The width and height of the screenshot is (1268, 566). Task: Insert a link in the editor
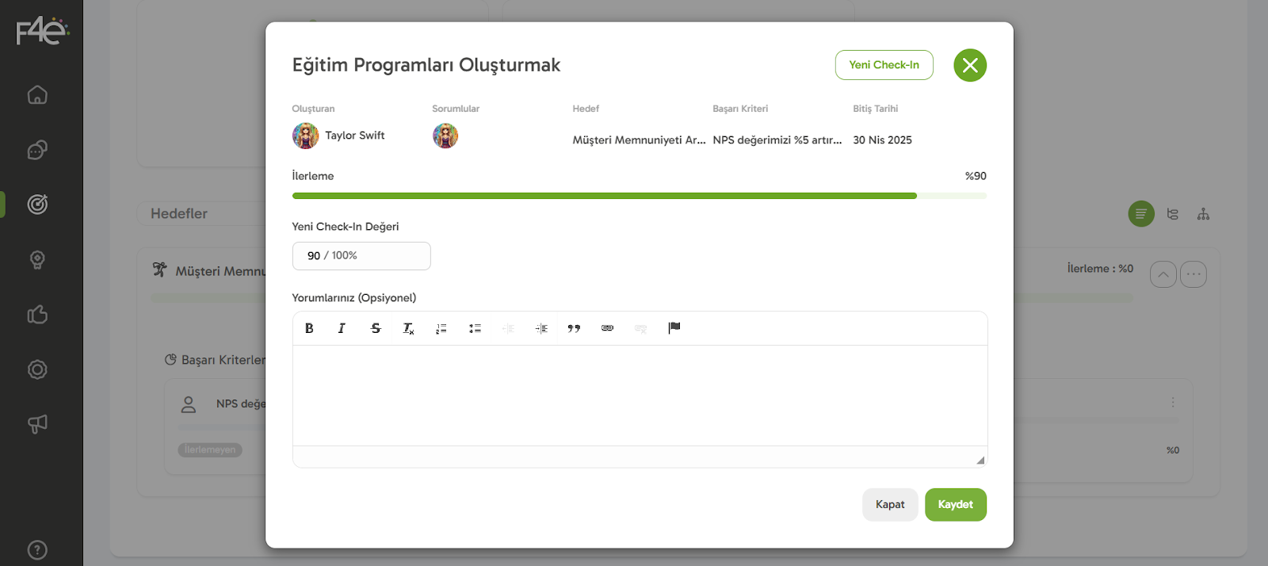pyautogui.click(x=607, y=328)
